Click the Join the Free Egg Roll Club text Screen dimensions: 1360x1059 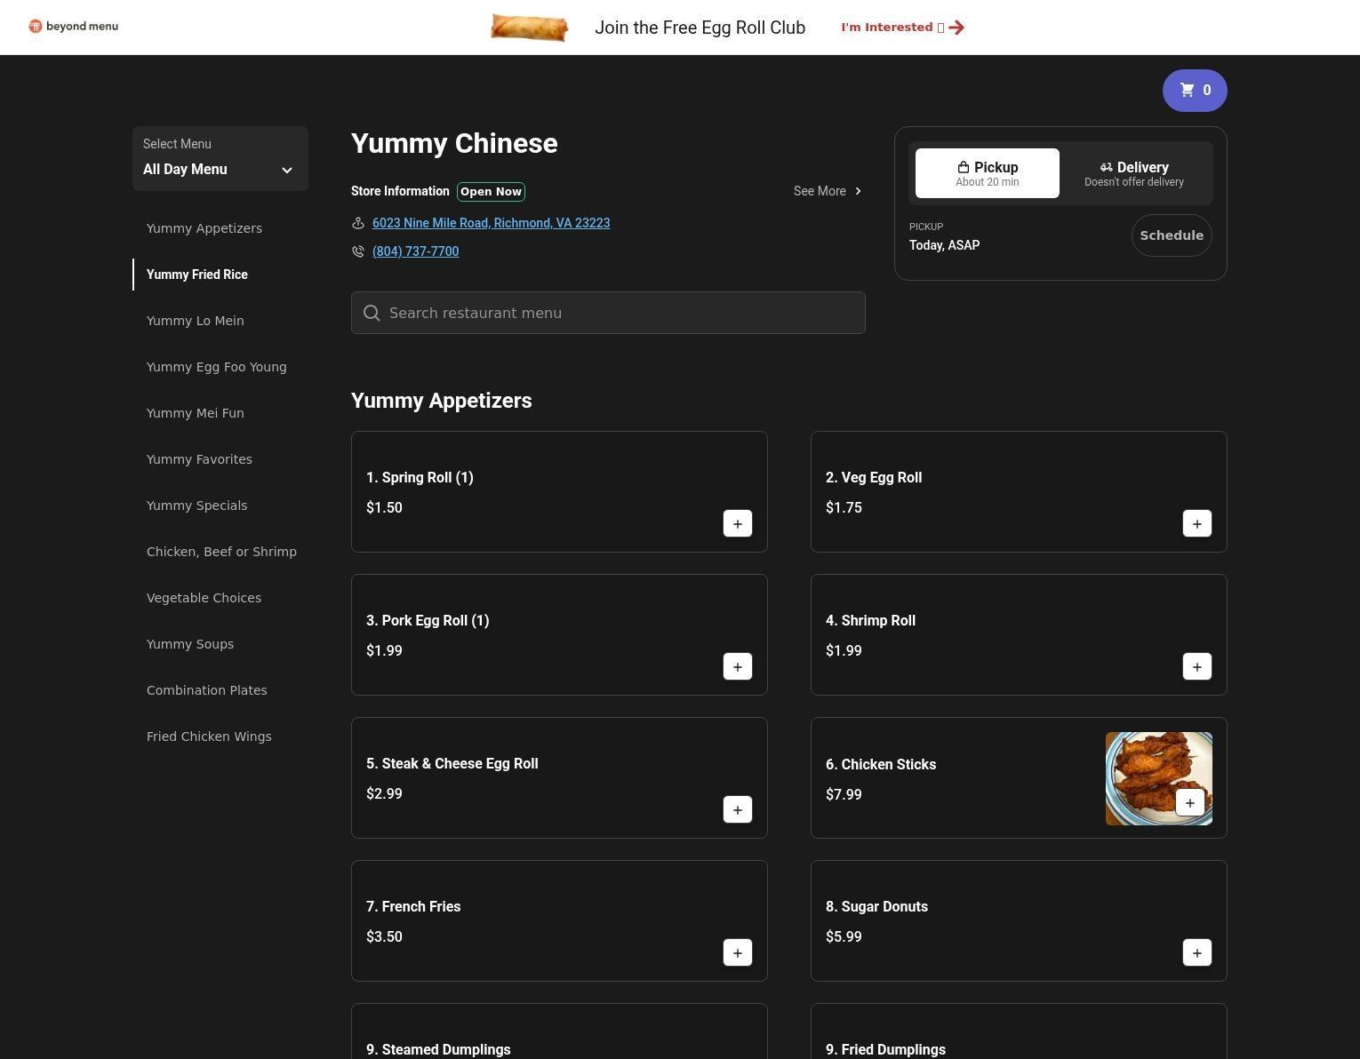click(x=700, y=28)
